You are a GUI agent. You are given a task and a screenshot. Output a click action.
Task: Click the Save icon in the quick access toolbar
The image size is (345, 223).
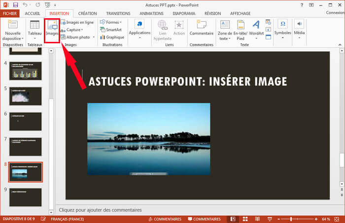click(x=15, y=4)
